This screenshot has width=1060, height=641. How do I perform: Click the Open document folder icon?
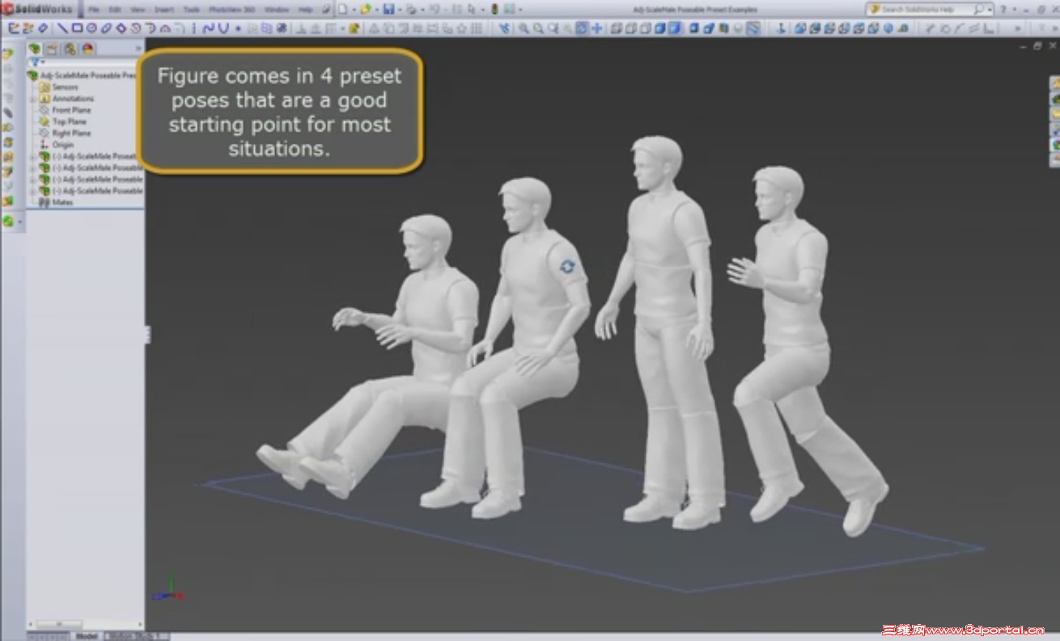(366, 9)
